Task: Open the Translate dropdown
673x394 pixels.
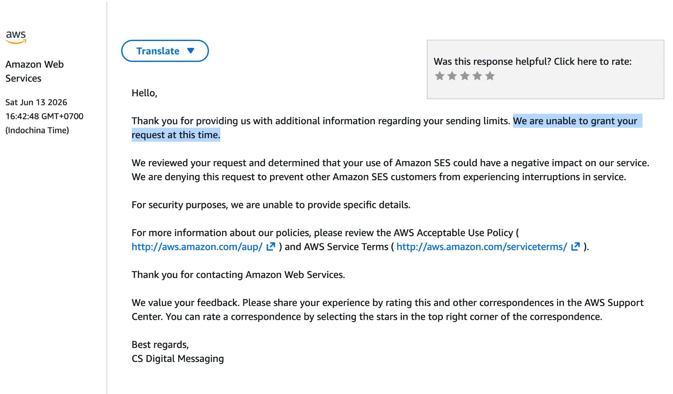Action: point(165,51)
